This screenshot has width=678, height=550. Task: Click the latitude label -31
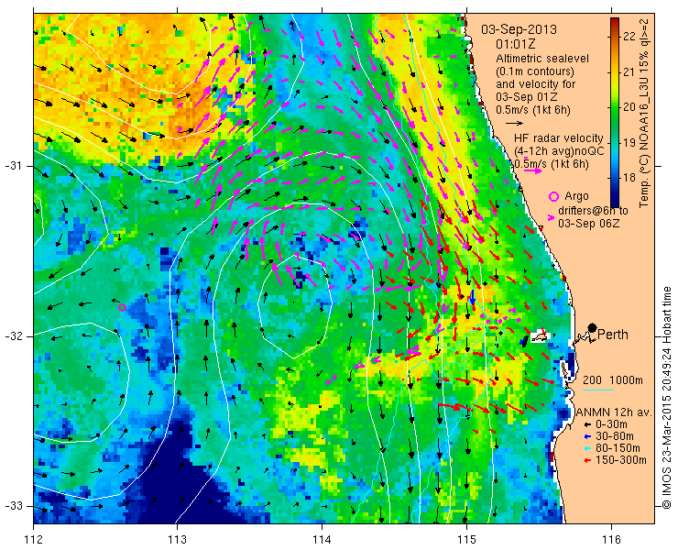coord(13,166)
